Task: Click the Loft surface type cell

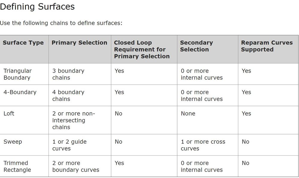Action: coord(9,113)
